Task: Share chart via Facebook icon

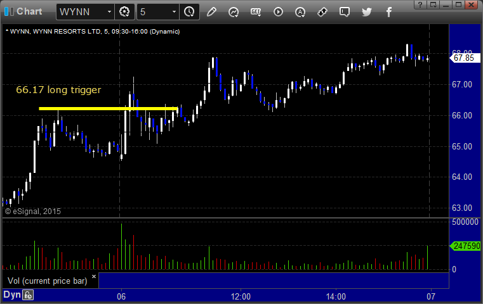Action: click(388, 12)
